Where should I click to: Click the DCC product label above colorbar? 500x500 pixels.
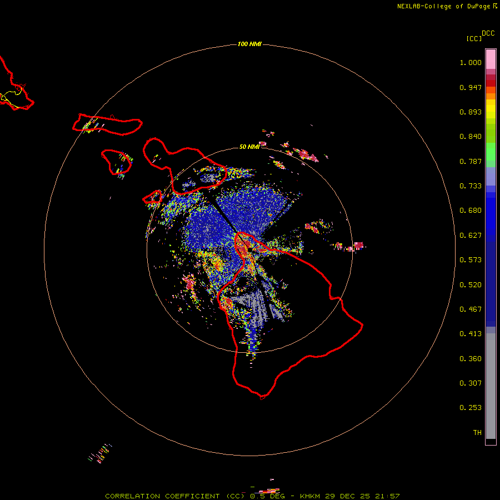click(488, 33)
